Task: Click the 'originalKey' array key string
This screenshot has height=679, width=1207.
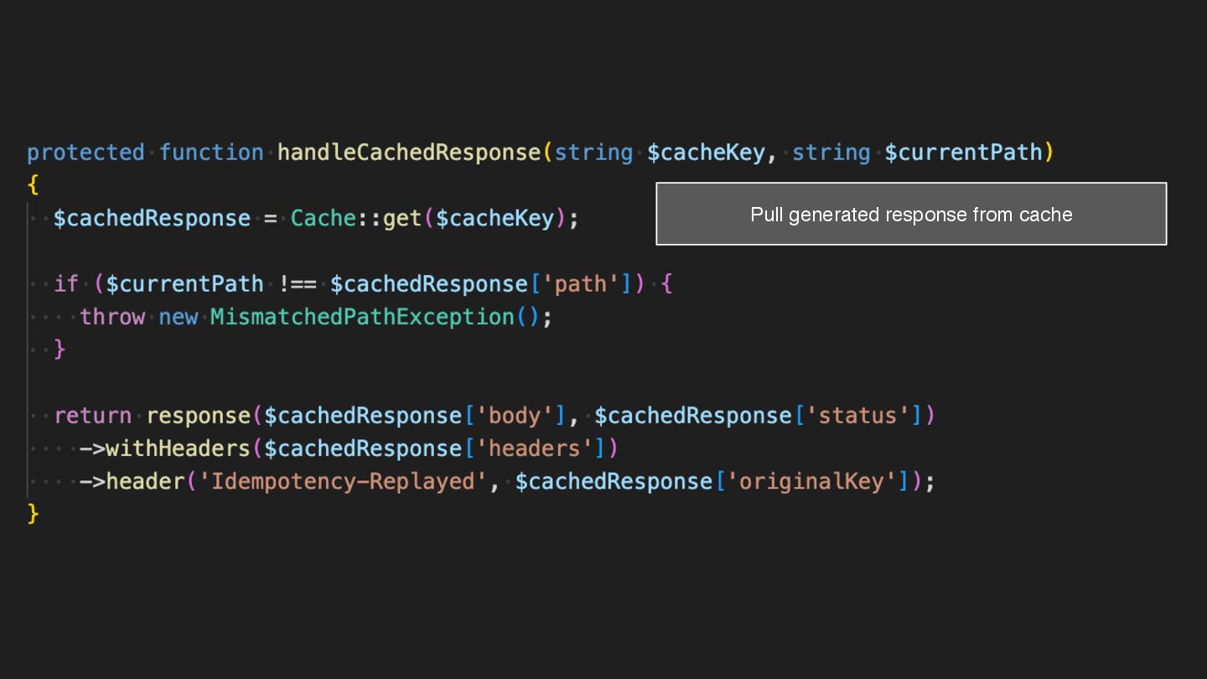Action: [811, 481]
